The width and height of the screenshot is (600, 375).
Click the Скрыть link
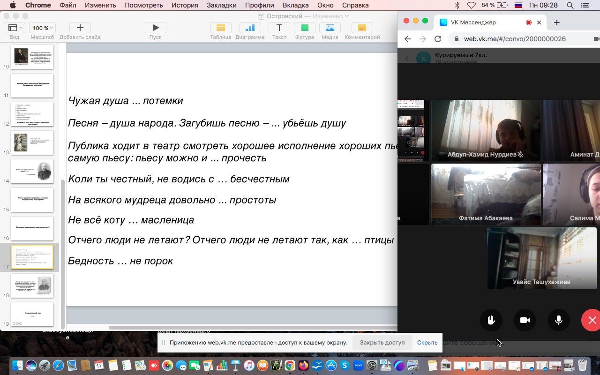tap(427, 343)
